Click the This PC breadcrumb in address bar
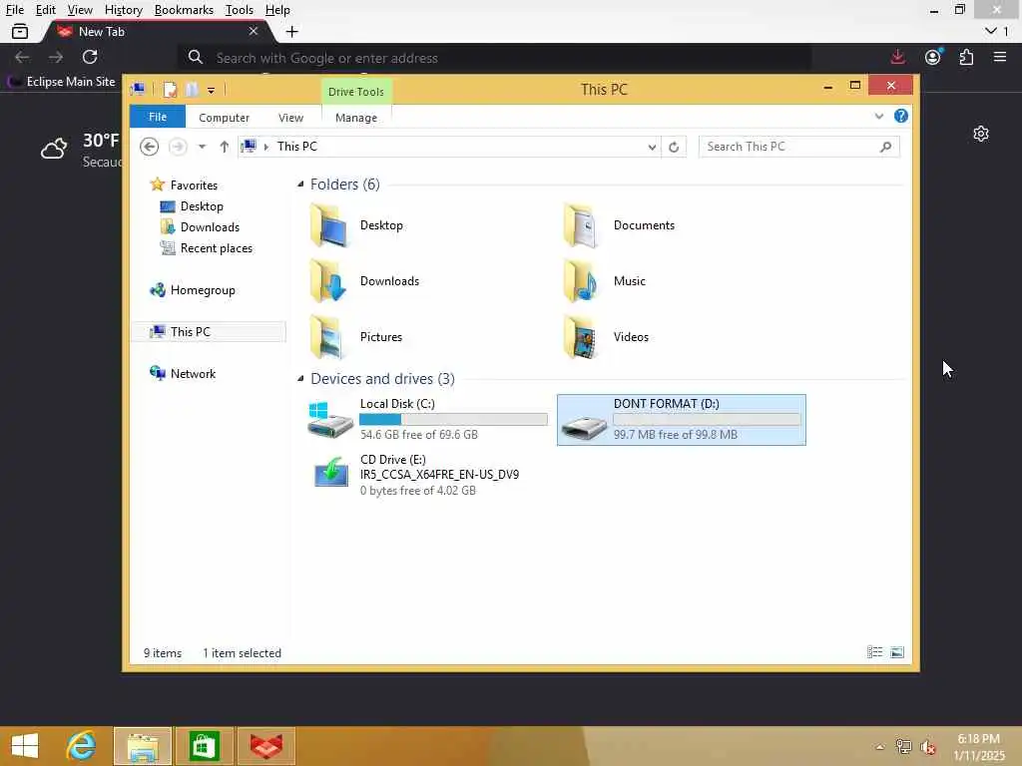The height and width of the screenshot is (766, 1022). click(297, 147)
